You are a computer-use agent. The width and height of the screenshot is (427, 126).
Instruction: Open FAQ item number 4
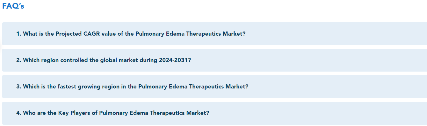[x=214, y=113]
